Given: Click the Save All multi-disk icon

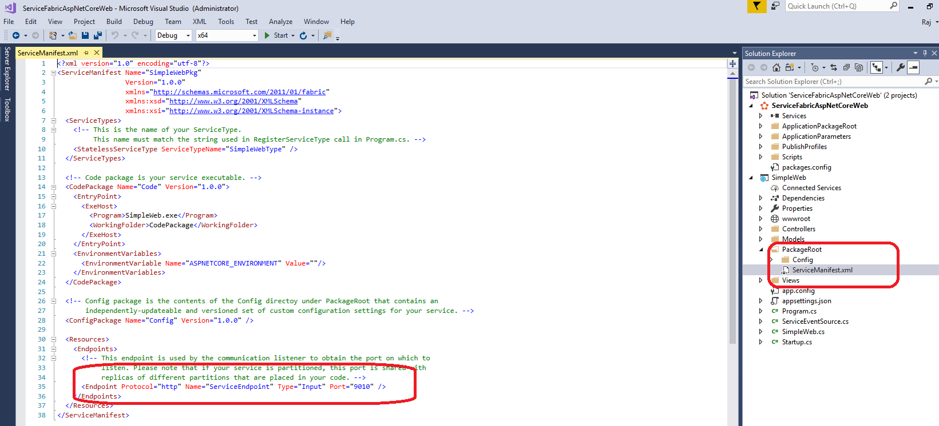Looking at the screenshot, I should (98, 35).
